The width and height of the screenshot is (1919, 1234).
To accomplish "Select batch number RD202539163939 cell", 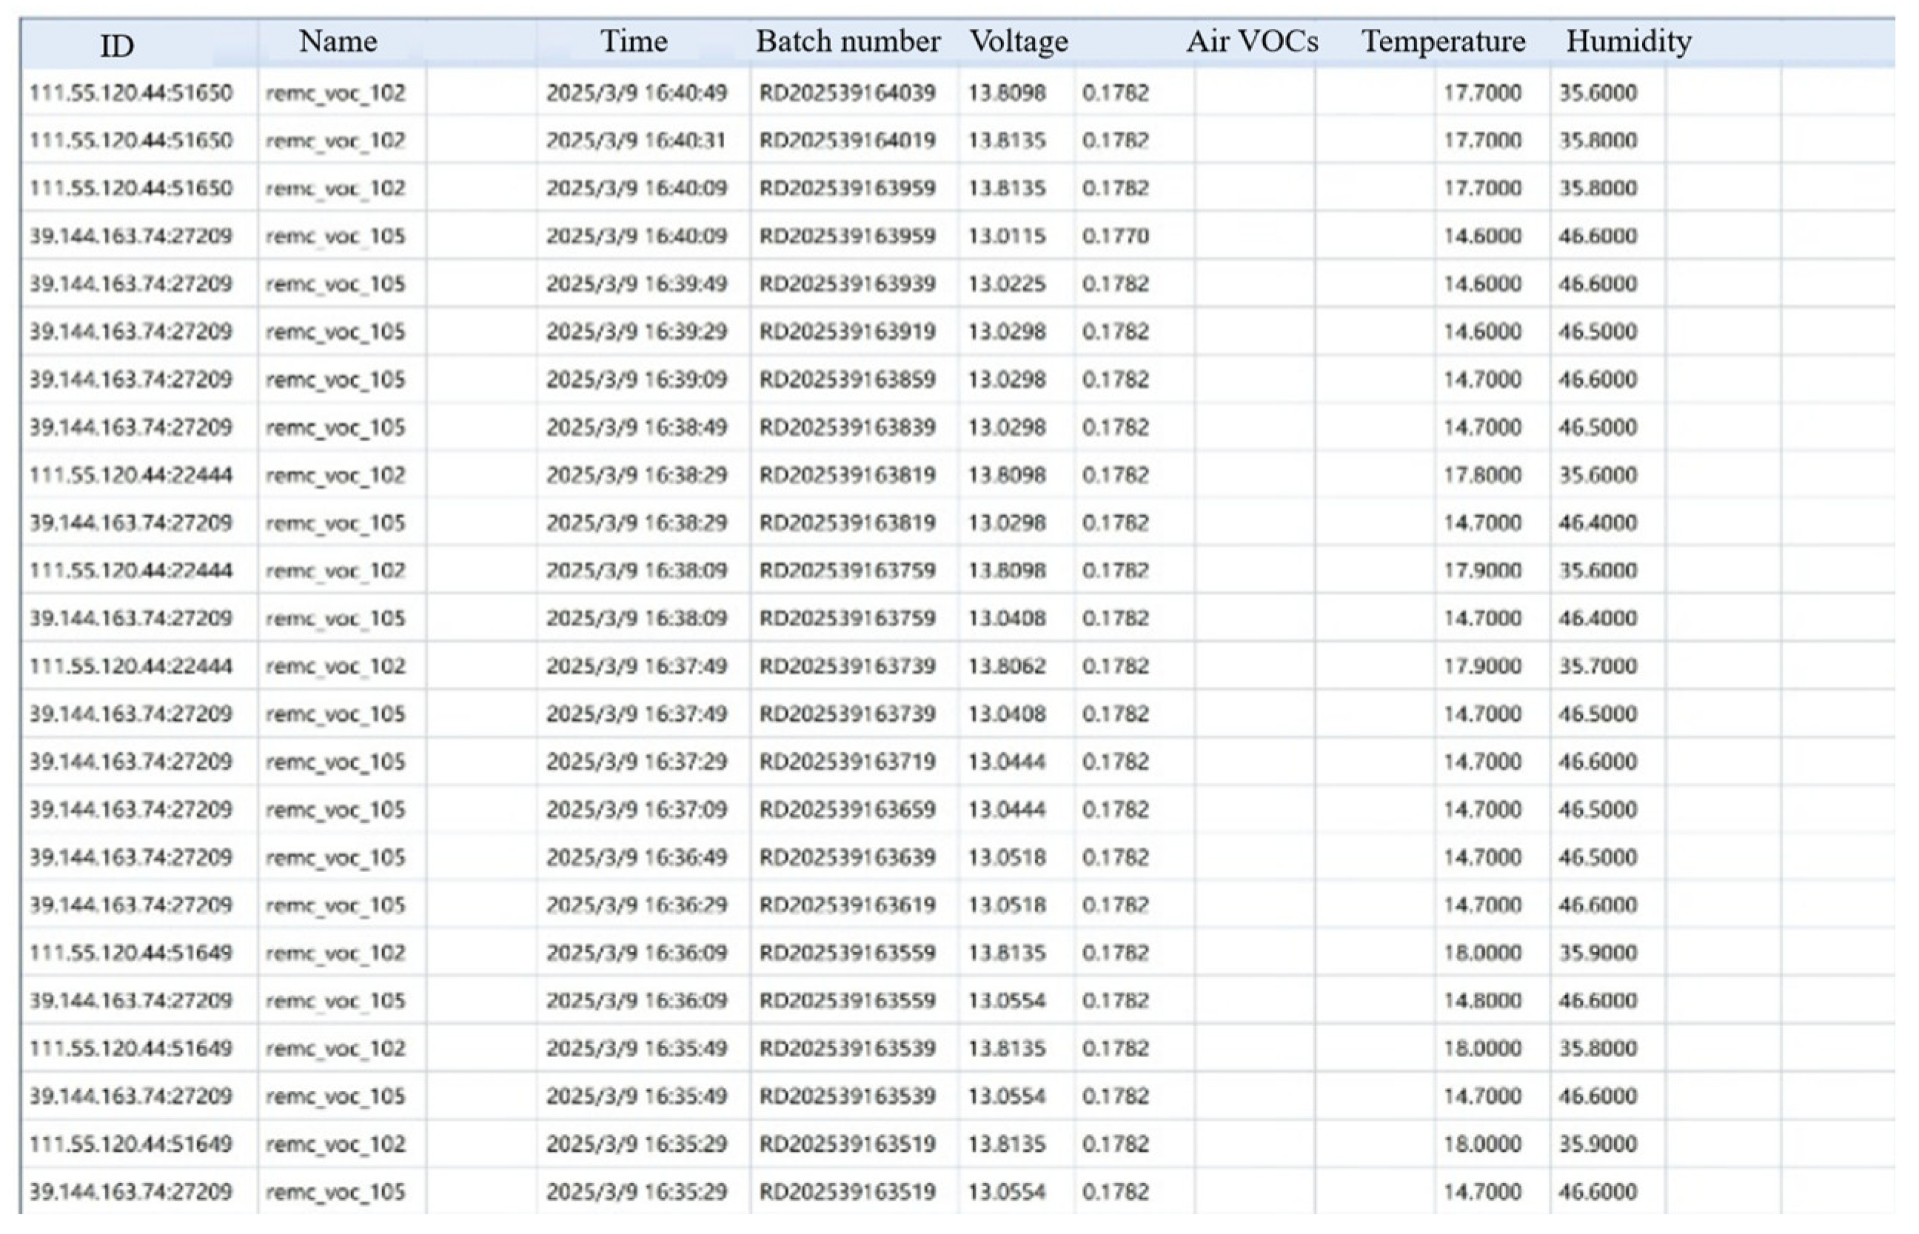I will [x=847, y=284].
